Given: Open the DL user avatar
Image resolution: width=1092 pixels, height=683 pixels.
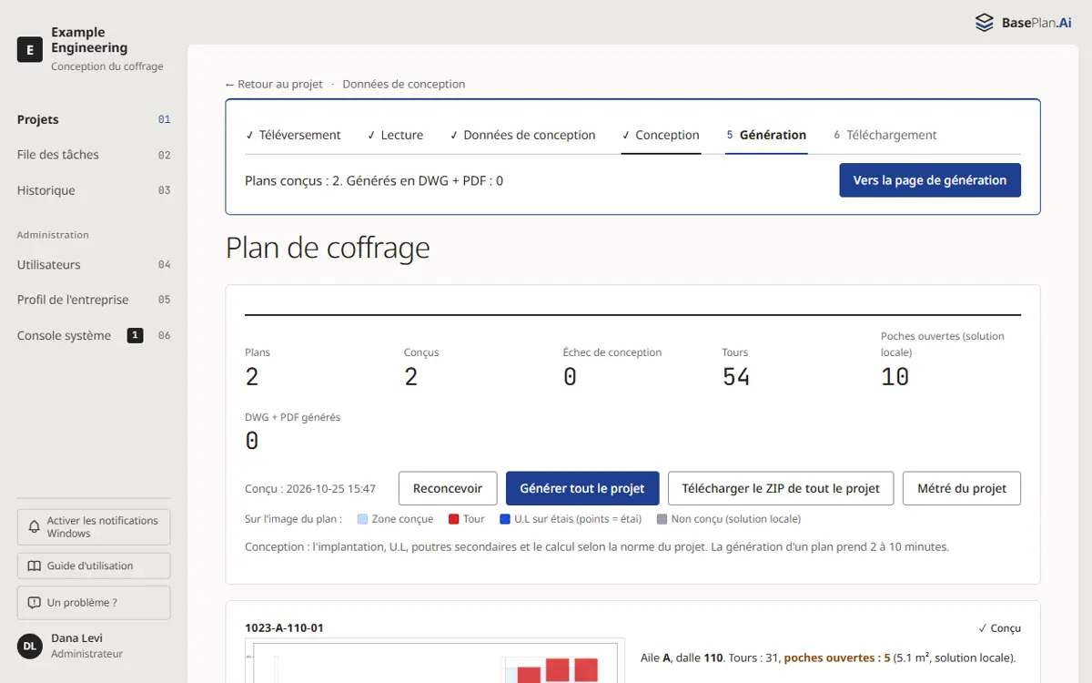Looking at the screenshot, I should click(30, 646).
